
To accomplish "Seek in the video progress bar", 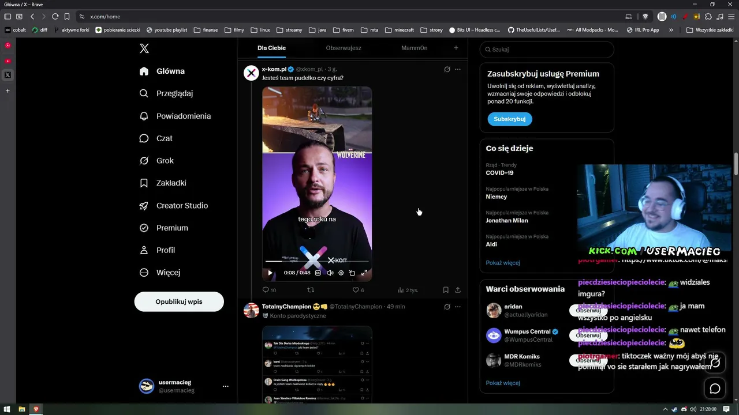I will [317, 261].
